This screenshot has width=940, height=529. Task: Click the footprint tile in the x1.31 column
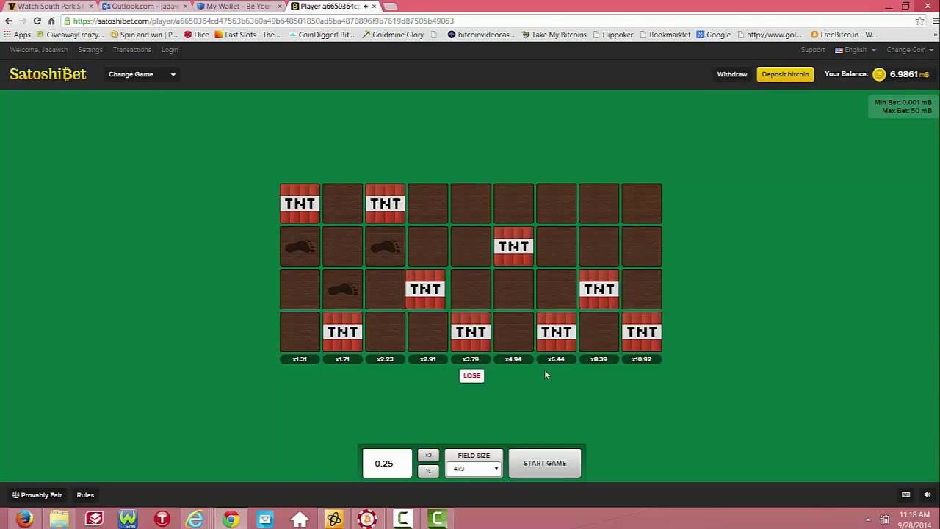[x=300, y=246]
